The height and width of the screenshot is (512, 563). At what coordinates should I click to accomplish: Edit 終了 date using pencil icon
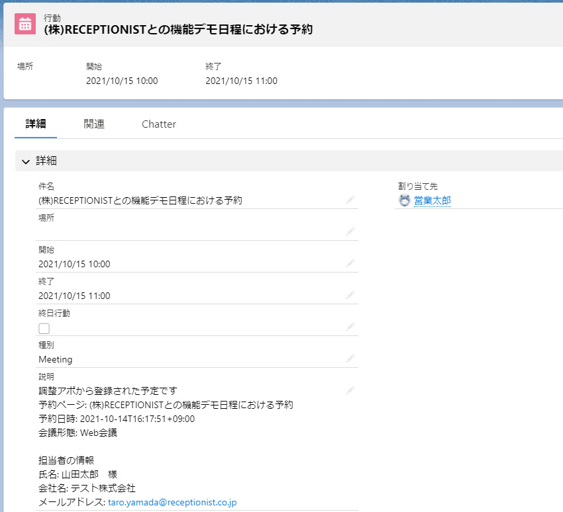pos(350,295)
